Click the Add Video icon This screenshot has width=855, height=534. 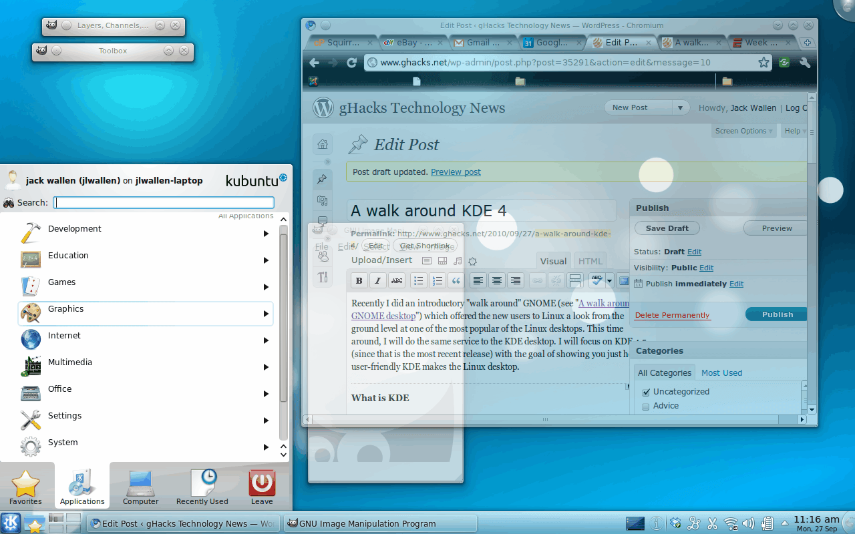[442, 261]
